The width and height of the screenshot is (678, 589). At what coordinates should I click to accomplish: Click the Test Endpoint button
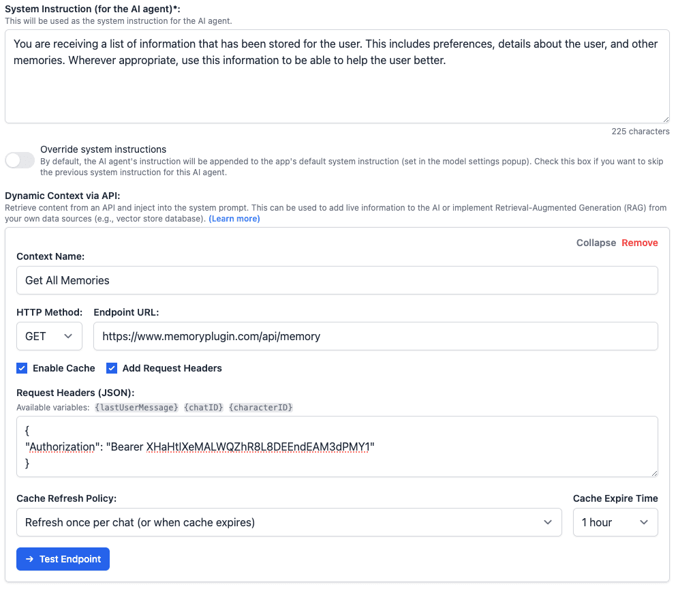click(x=63, y=559)
